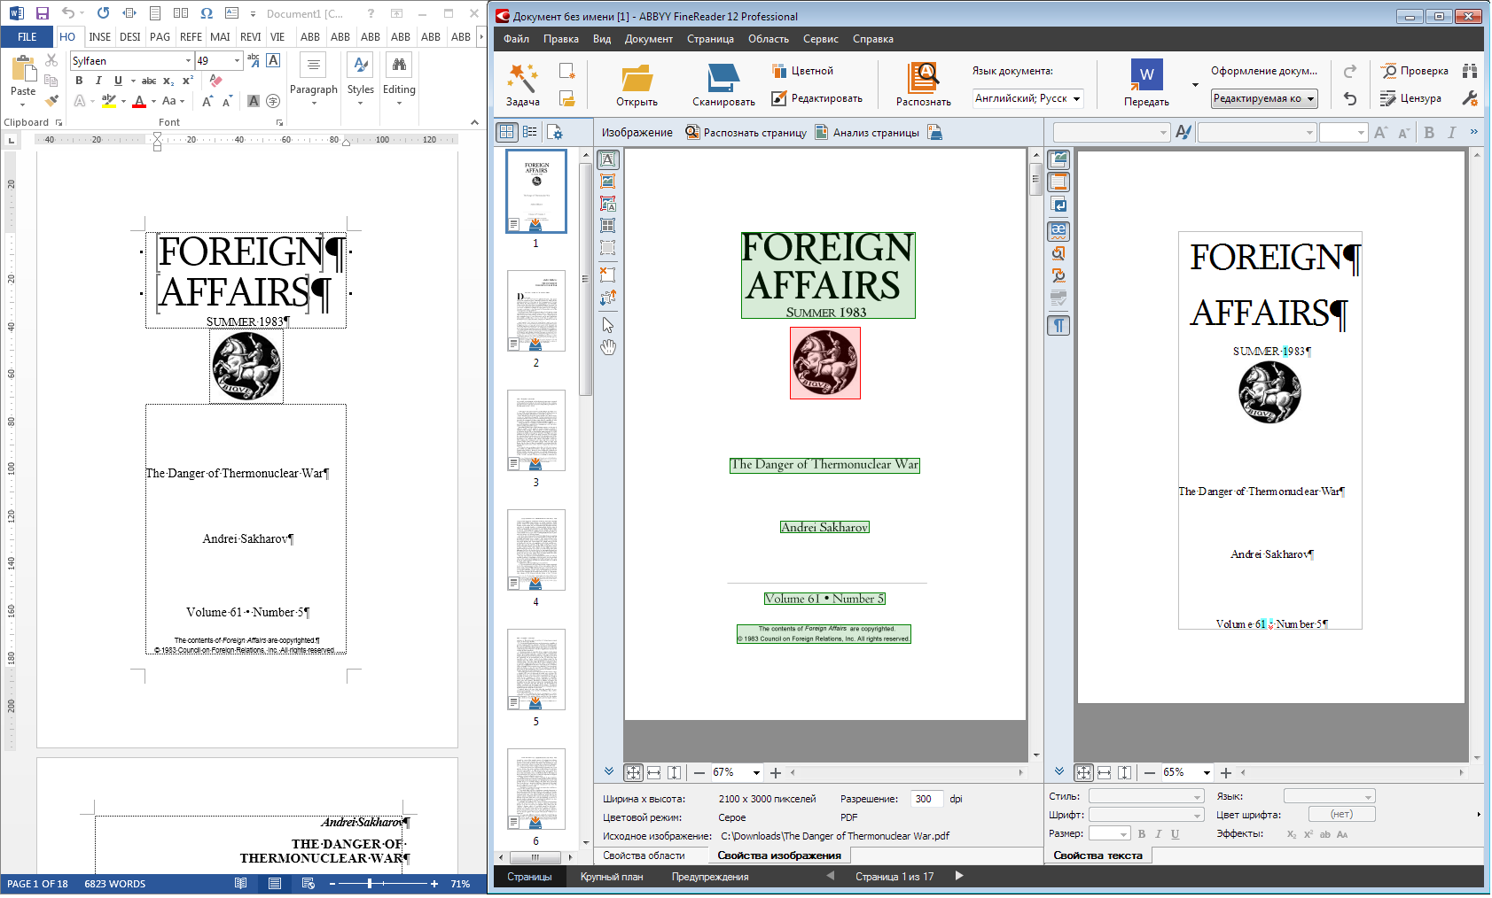Image resolution: width=1492 pixels, height=898 pixels.
Task: Open the Предупреждения tab
Action: click(x=710, y=877)
